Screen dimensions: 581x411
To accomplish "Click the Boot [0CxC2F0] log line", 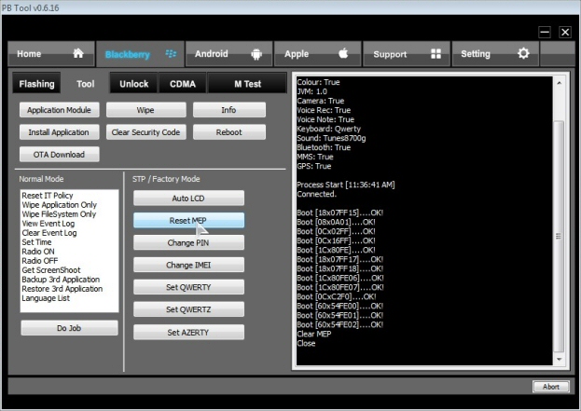I will coord(337,296).
